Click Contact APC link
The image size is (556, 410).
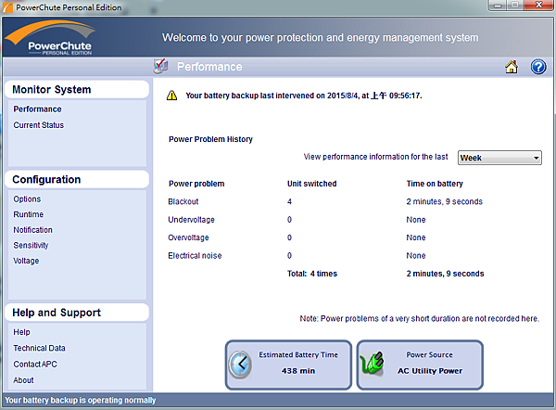coord(35,364)
